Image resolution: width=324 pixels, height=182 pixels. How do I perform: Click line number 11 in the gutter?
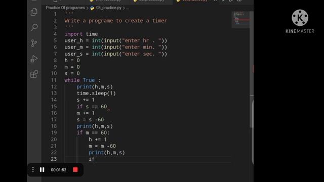click(x=54, y=80)
